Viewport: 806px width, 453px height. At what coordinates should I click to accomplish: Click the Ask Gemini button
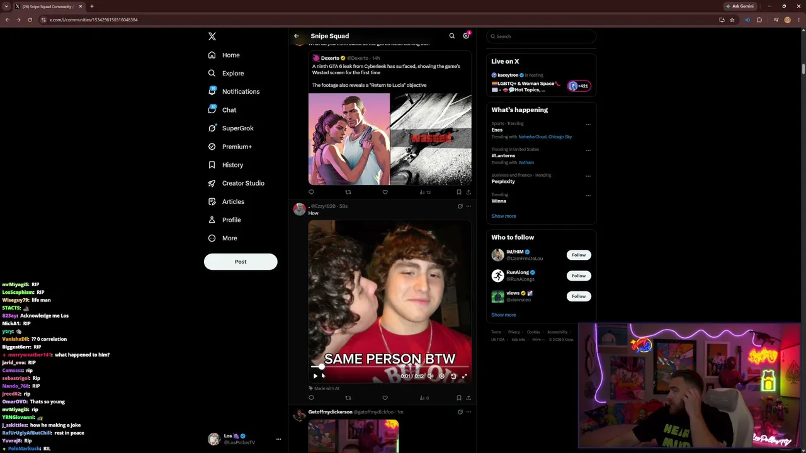pos(739,6)
